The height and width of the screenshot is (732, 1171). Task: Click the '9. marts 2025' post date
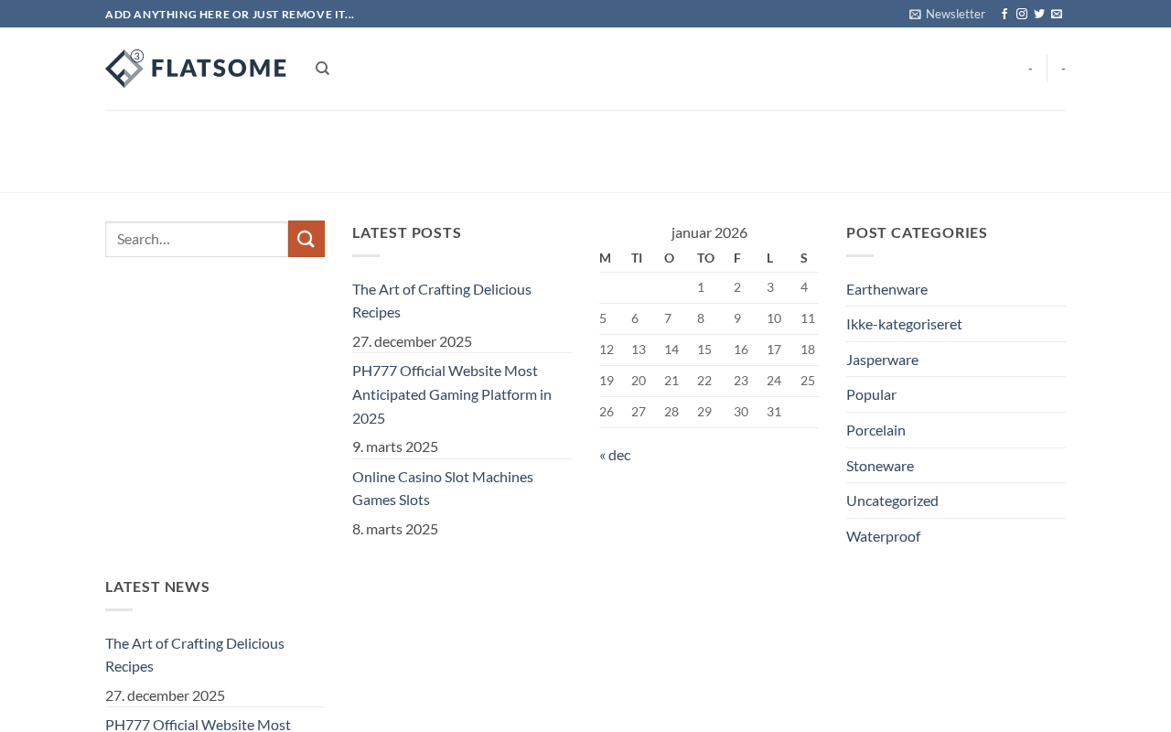(395, 447)
